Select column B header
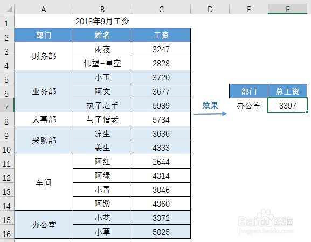 click(x=102, y=9)
